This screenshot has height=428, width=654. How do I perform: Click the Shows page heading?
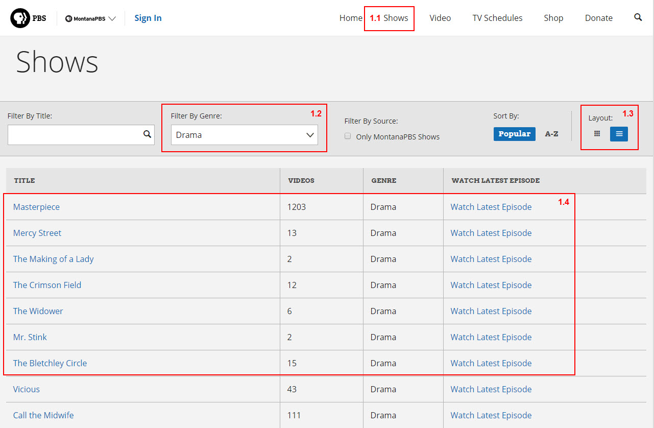click(57, 62)
